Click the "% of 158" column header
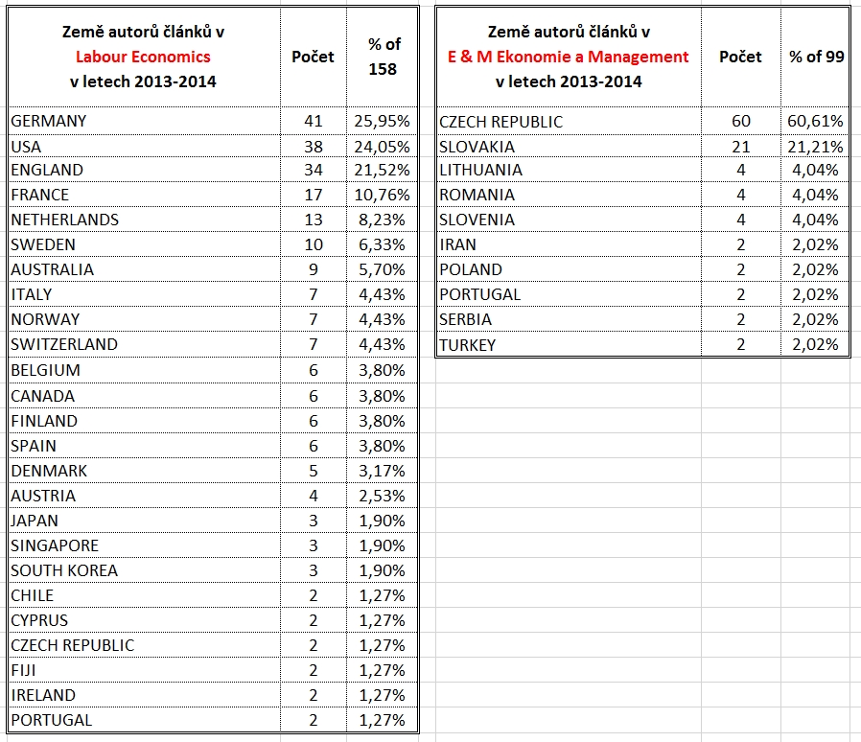Viewport: 861px width, 742px height. click(x=384, y=57)
